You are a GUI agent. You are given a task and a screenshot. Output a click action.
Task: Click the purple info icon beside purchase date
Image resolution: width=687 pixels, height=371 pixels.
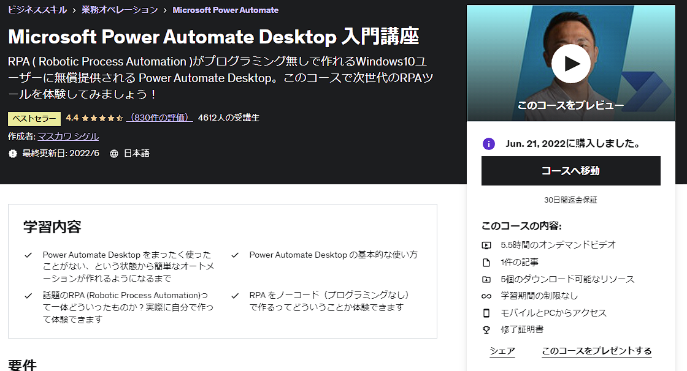489,144
